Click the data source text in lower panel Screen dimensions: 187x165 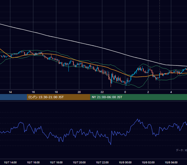[x=182, y=150]
